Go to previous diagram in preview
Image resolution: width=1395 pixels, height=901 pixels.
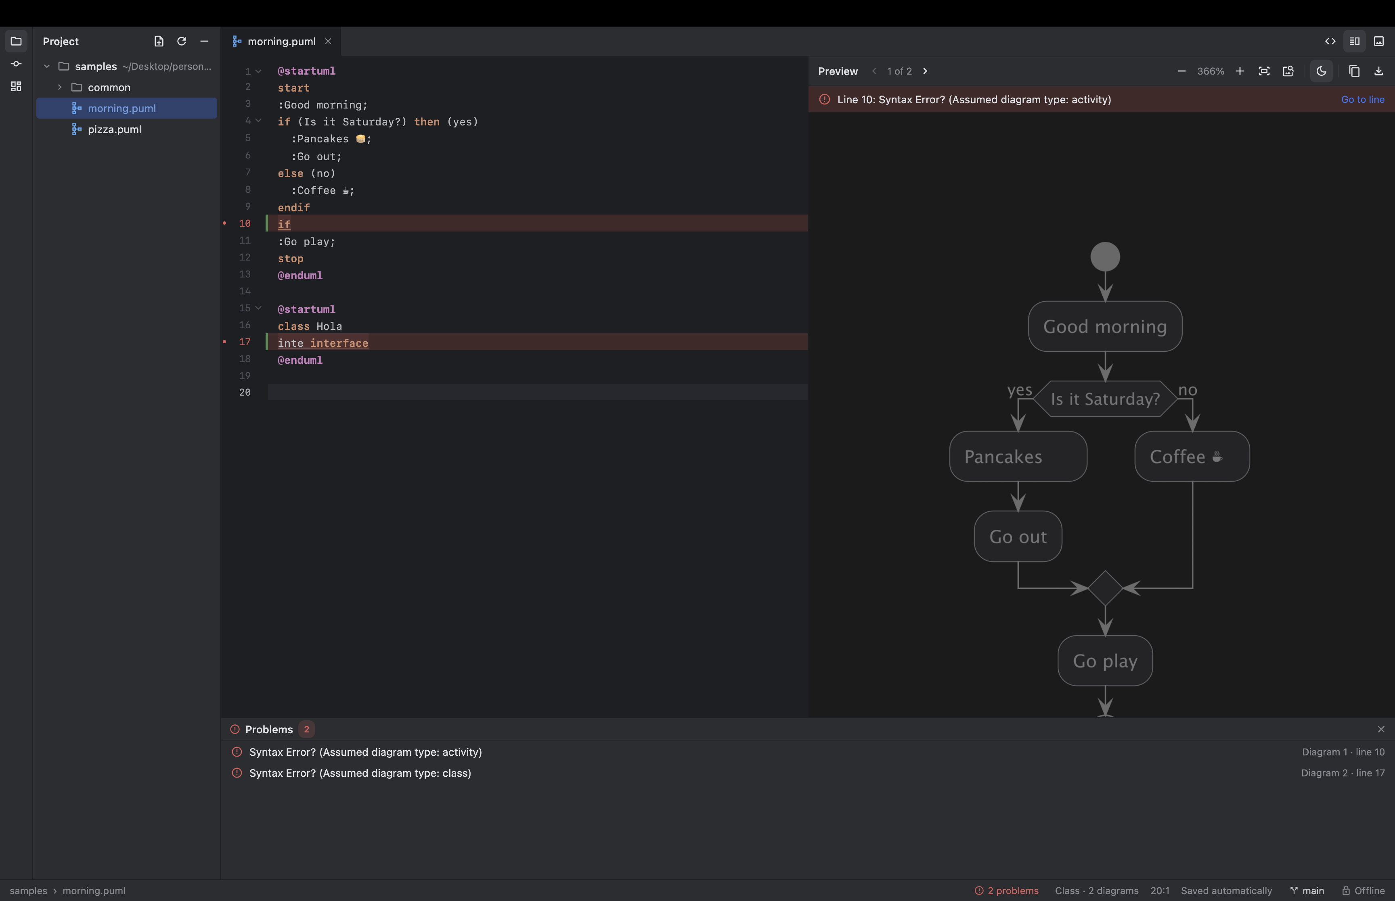click(x=874, y=71)
